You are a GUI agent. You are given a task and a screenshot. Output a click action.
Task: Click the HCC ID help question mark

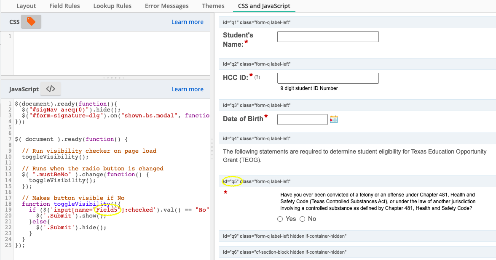click(257, 77)
